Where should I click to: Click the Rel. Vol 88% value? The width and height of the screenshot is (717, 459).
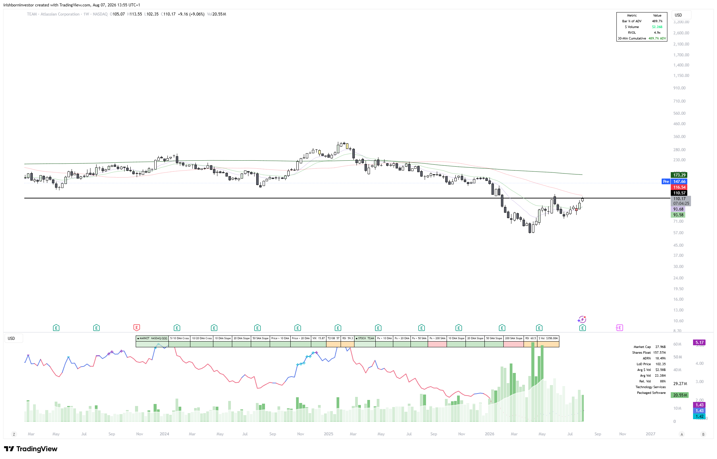coord(663,381)
